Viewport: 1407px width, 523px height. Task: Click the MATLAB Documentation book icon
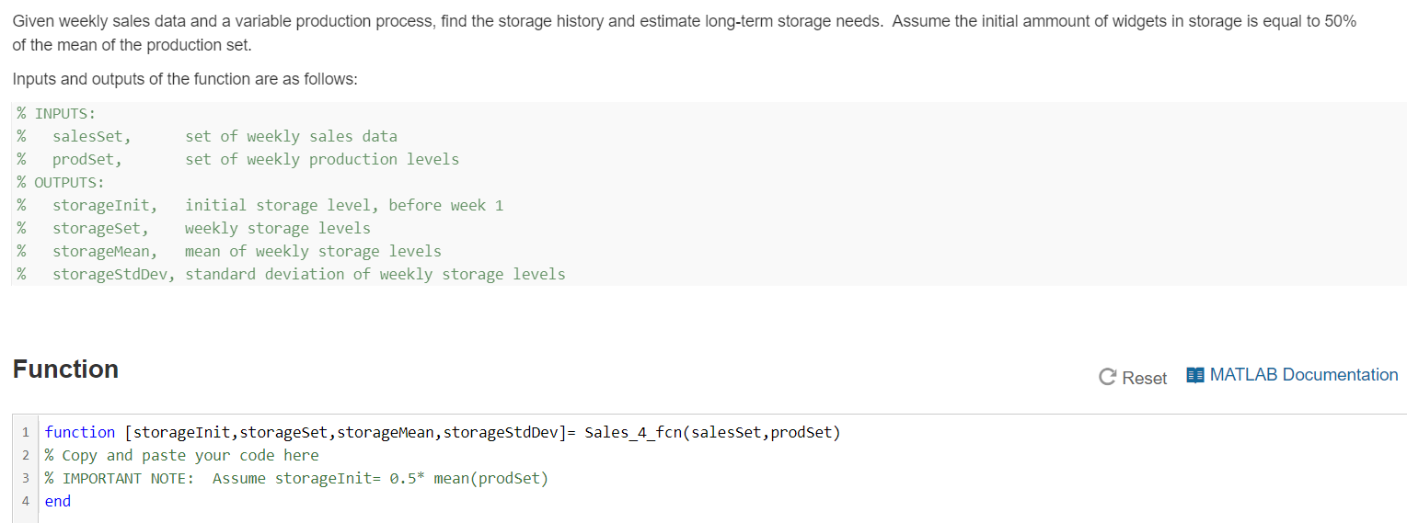1195,375
